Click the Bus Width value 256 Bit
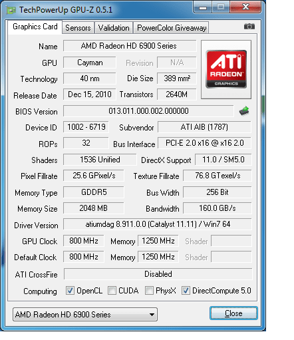This screenshot has width=294, height=340. point(218,192)
